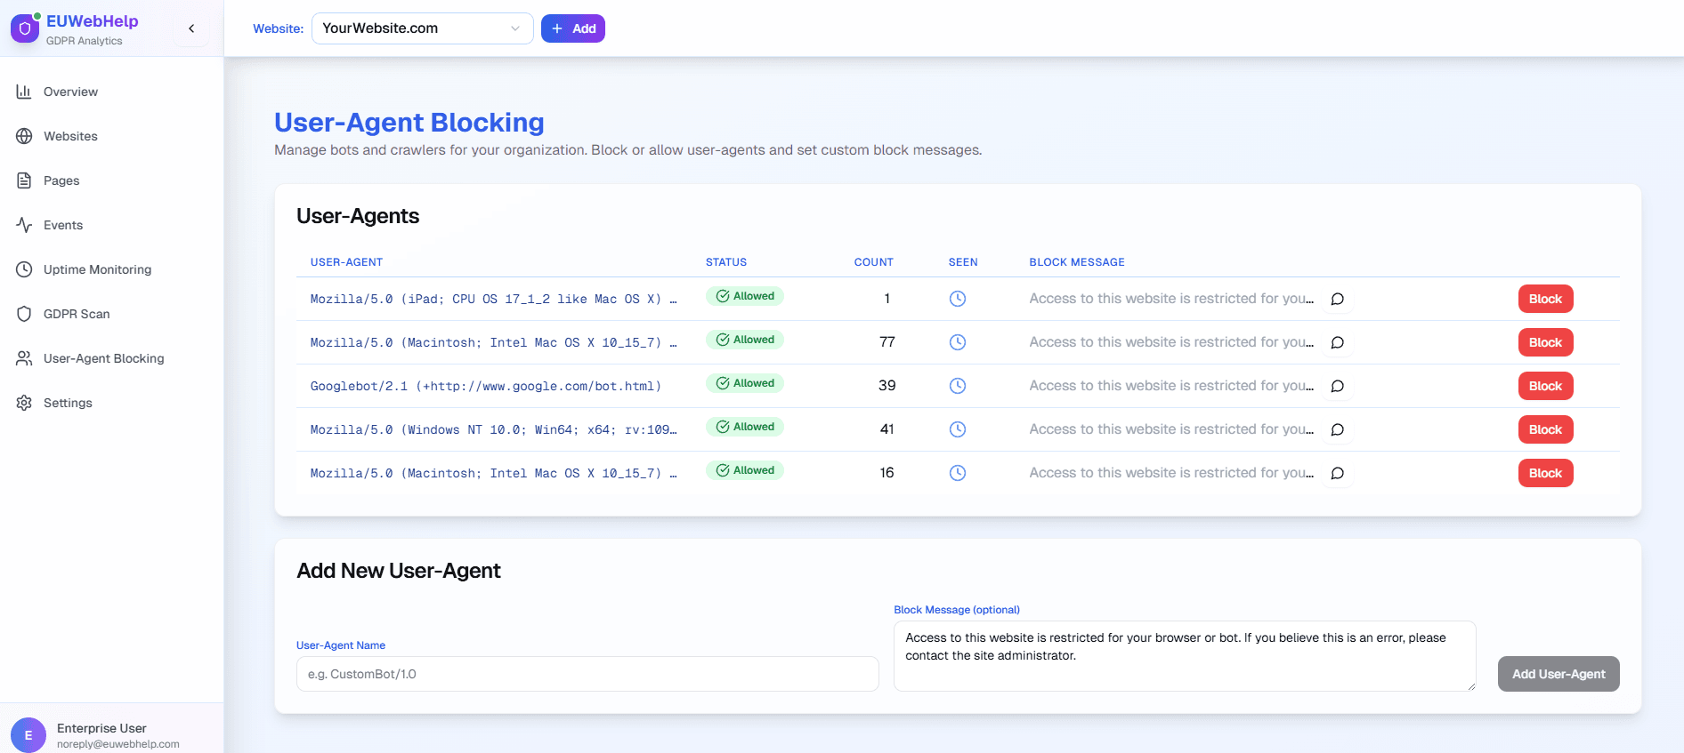Click the User-Agent Blocking users icon
The width and height of the screenshot is (1684, 753).
24,358
